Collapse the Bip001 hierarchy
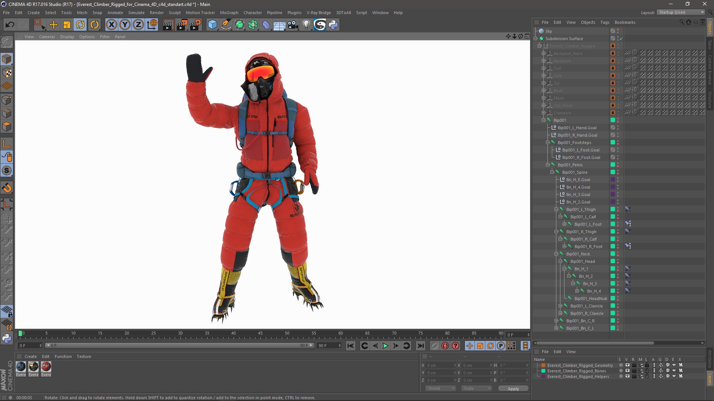The height and width of the screenshot is (401, 714). [x=544, y=120]
